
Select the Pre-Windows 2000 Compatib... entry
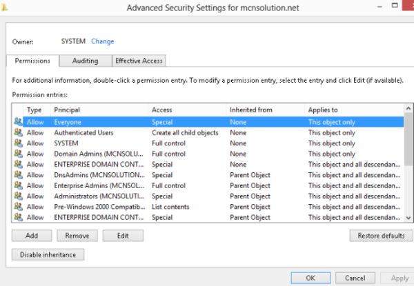coord(208,207)
